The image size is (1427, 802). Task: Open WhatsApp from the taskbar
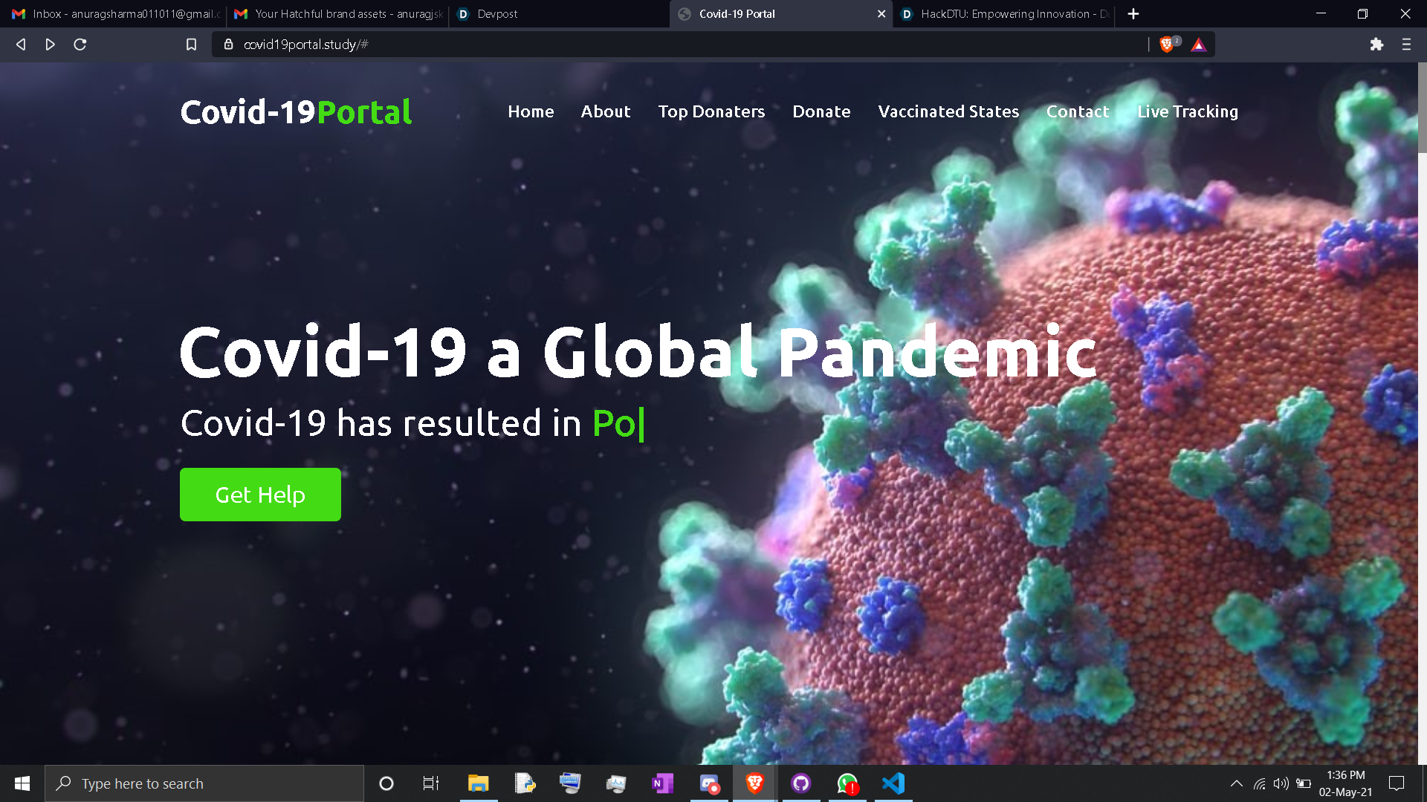point(847,783)
